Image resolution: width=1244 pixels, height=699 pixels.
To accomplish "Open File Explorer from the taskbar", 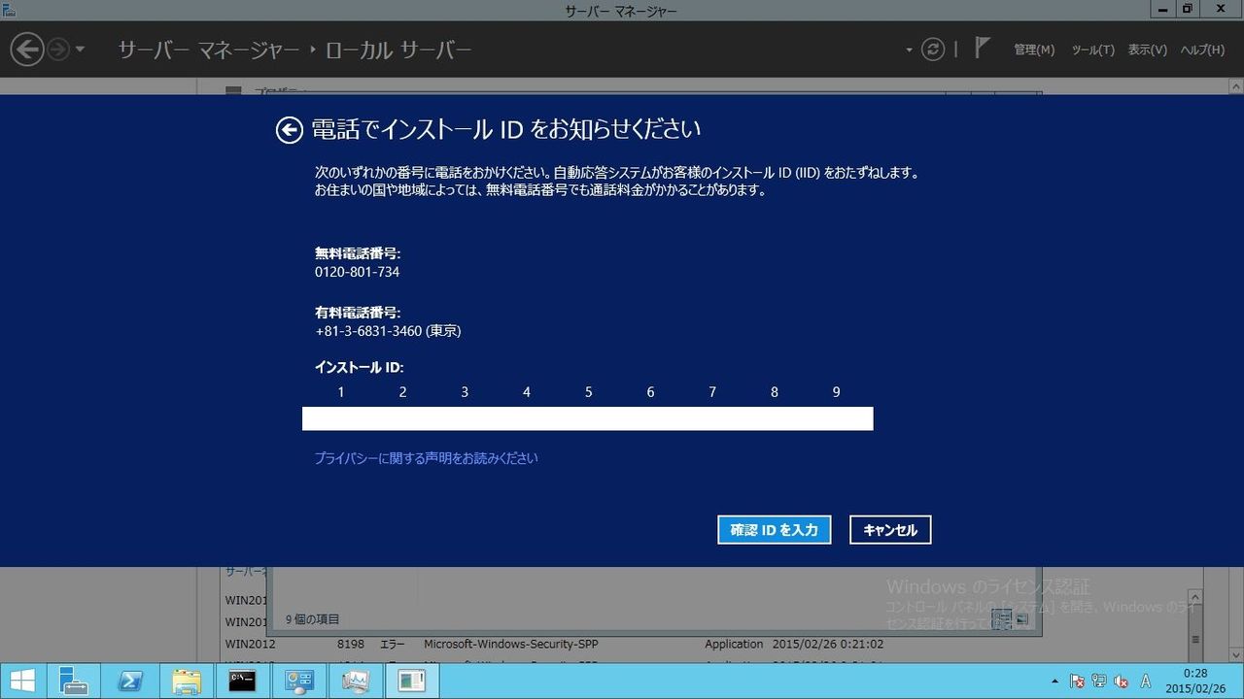I will point(187,681).
